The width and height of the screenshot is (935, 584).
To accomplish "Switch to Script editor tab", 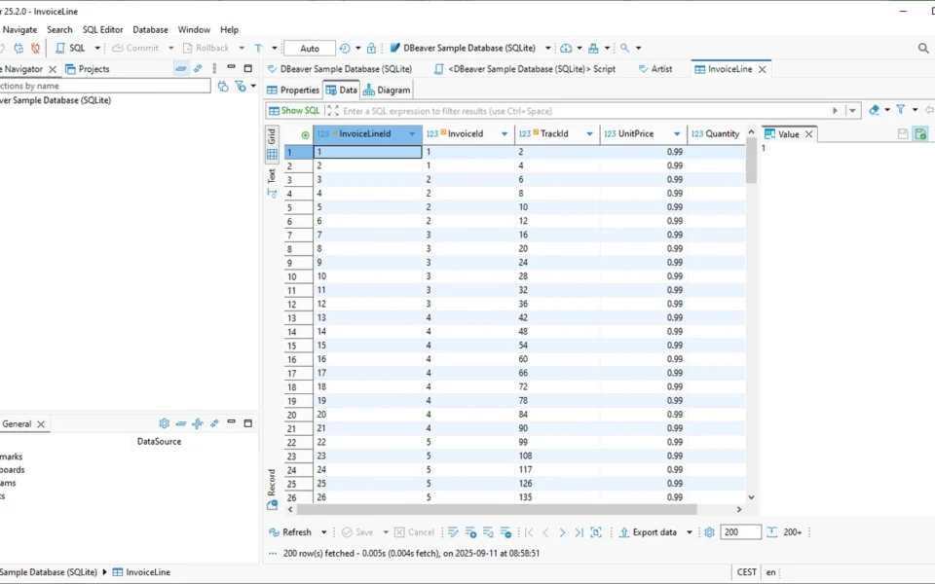I will point(525,68).
